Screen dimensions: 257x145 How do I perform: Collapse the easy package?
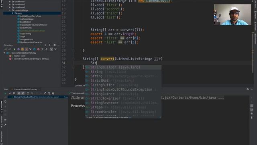coord(12,13)
